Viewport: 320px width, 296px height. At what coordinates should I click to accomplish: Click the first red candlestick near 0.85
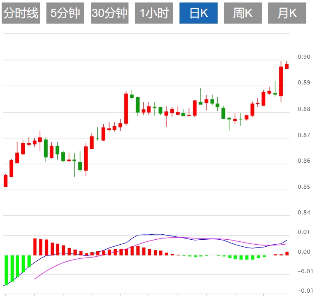tap(5, 181)
